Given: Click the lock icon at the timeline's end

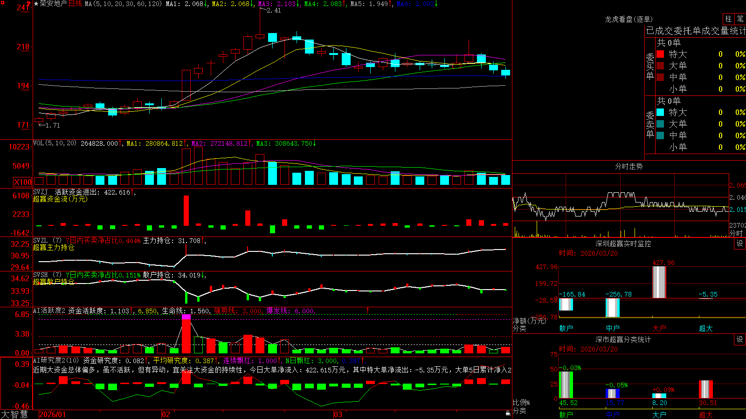Looking at the screenshot, I should click(x=508, y=413).
